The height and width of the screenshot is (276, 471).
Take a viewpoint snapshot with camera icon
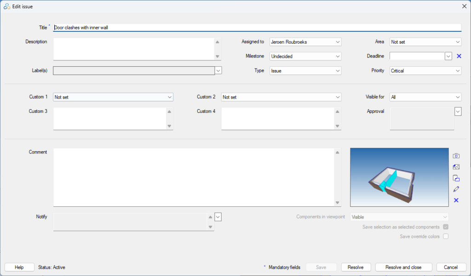pyautogui.click(x=456, y=156)
